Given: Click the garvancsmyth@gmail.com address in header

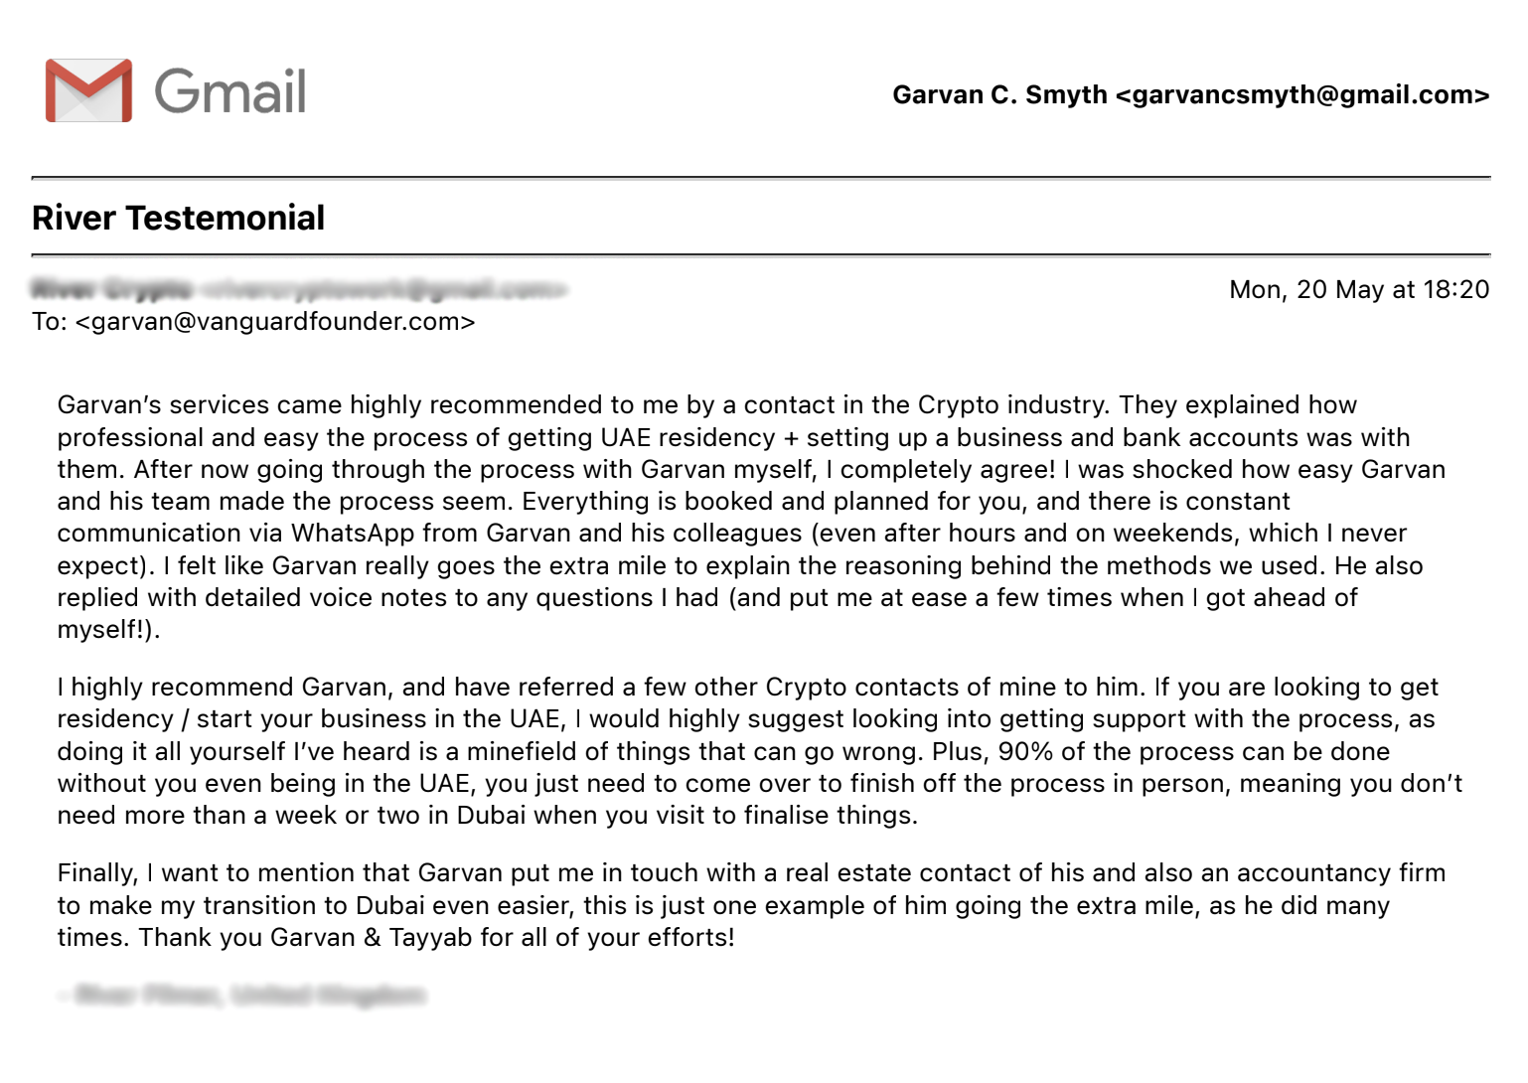Looking at the screenshot, I should [x=1302, y=95].
